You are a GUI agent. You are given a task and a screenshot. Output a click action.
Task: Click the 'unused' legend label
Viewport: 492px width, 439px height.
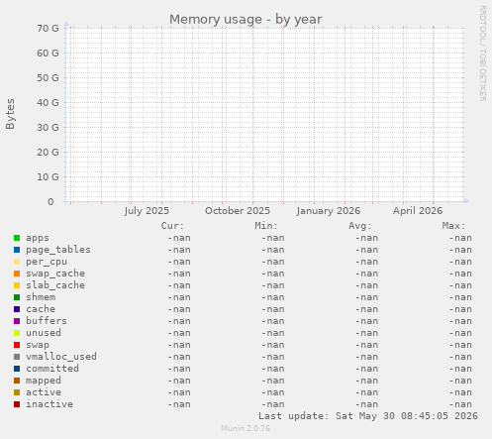pos(44,333)
